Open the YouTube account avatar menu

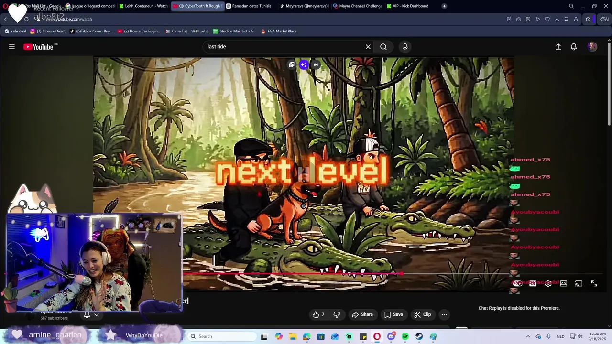tap(593, 47)
